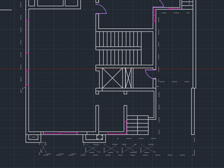Select the large elevator shaft cross symbol
Viewport: 224px width, 168px height.
(113, 78)
